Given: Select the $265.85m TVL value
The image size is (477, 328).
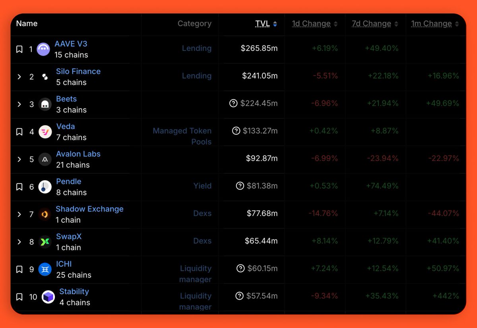Looking at the screenshot, I should 259,48.
